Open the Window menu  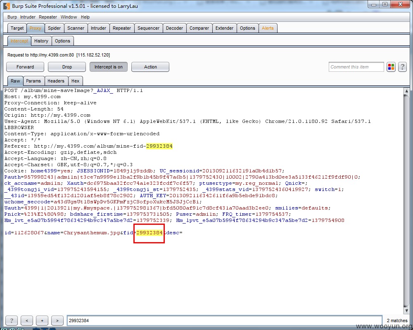[x=69, y=17]
